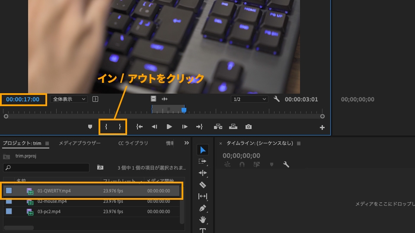The height and width of the screenshot is (233, 415).
Task: Click the 名前 column header
Action: point(21,181)
